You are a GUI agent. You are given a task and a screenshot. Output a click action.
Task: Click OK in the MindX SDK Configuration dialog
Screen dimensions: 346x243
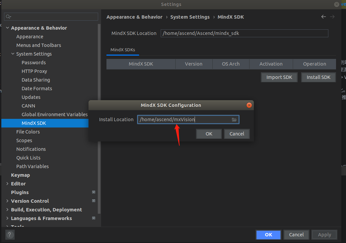(209, 134)
